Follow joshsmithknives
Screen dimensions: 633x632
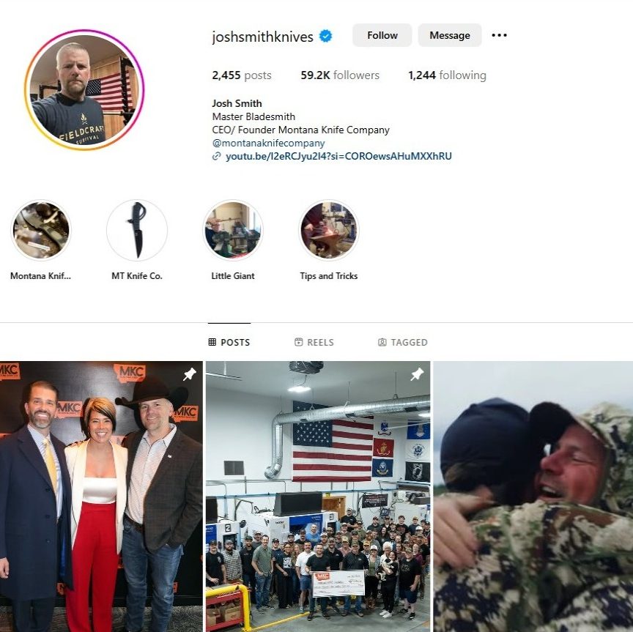point(382,35)
